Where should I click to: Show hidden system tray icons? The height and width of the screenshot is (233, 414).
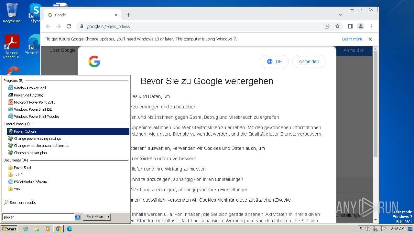[361, 229]
